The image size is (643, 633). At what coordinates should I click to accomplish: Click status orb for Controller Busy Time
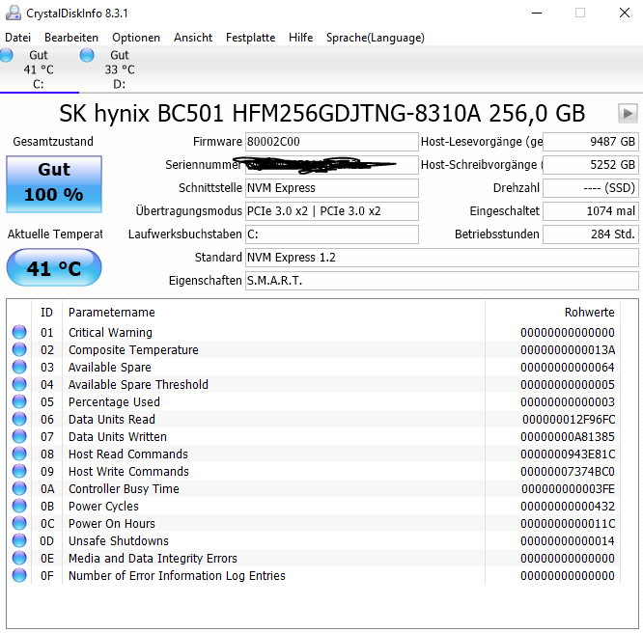pos(19,488)
